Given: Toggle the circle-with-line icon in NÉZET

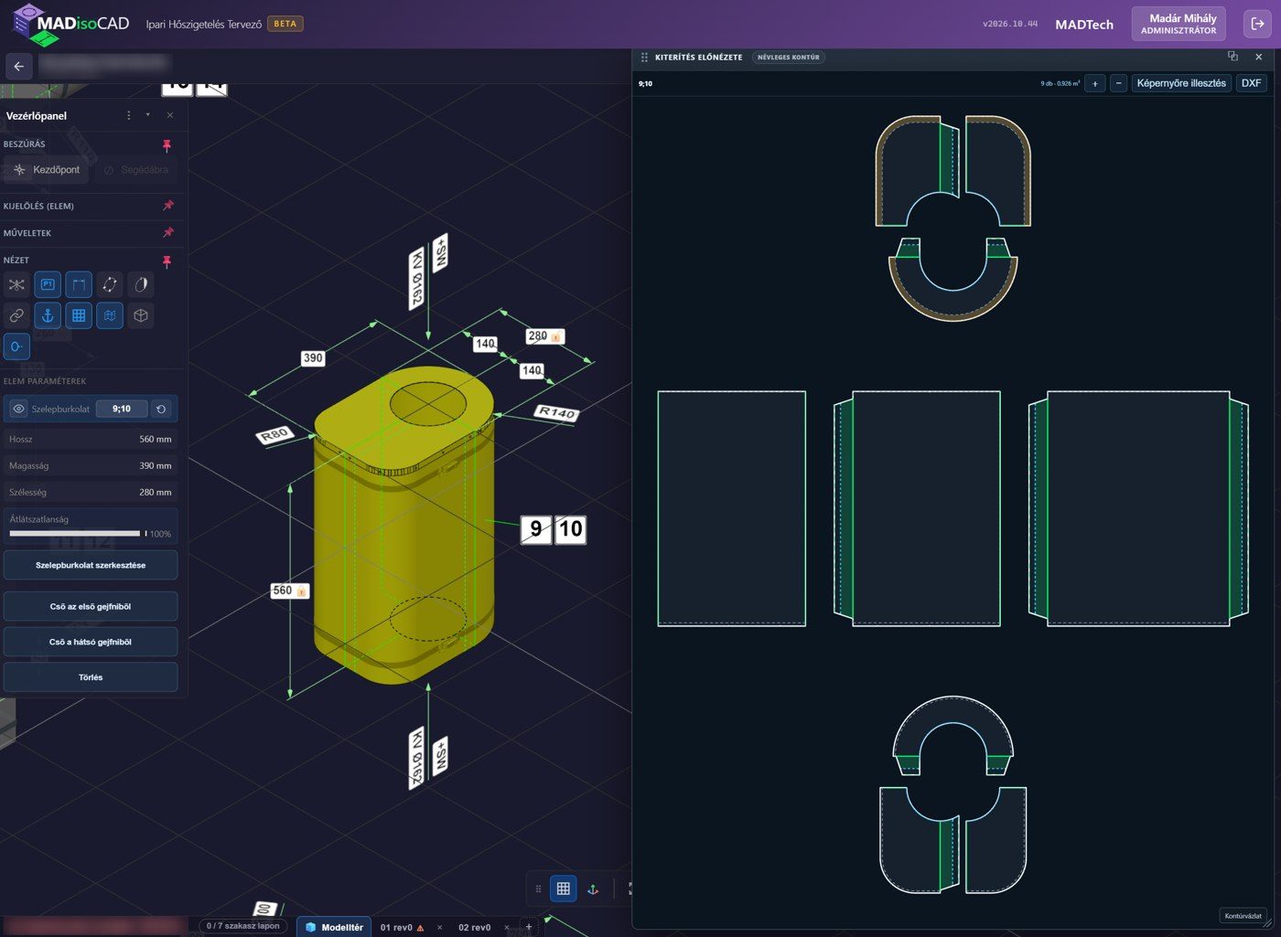Looking at the screenshot, I should (16, 346).
